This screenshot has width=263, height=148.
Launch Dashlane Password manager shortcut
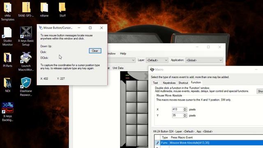[x=26, y=87]
